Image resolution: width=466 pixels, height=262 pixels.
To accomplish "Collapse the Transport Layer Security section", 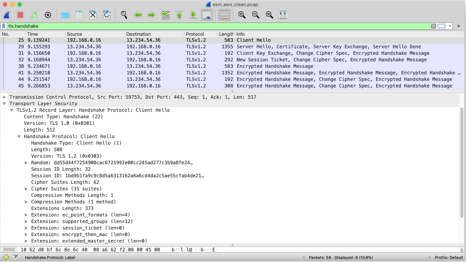I will tap(5, 104).
